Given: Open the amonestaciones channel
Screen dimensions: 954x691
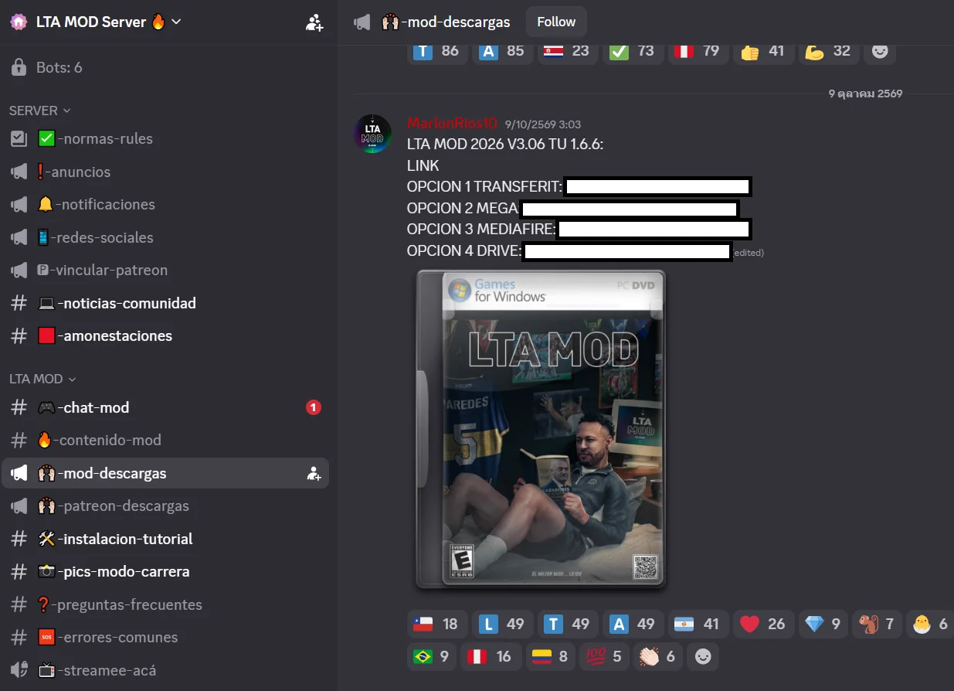Looking at the screenshot, I should [165, 335].
